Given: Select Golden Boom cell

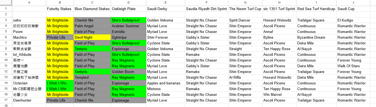Looking at the screenshot, I should [x=129, y=72].
